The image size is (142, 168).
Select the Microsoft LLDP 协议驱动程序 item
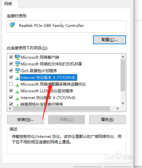pyautogui.click(x=47, y=91)
